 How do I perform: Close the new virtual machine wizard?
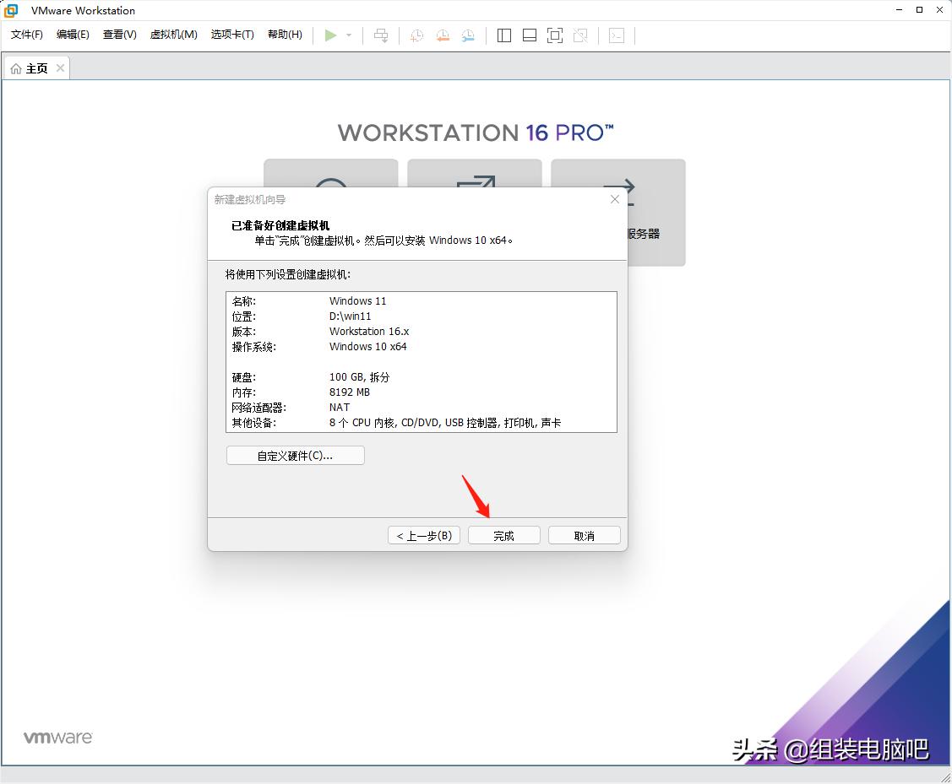[614, 199]
